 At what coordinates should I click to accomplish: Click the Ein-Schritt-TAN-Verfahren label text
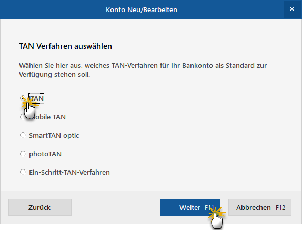click(69, 172)
